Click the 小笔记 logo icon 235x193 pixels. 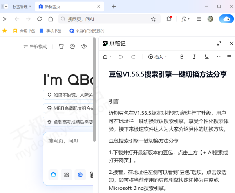point(105,43)
